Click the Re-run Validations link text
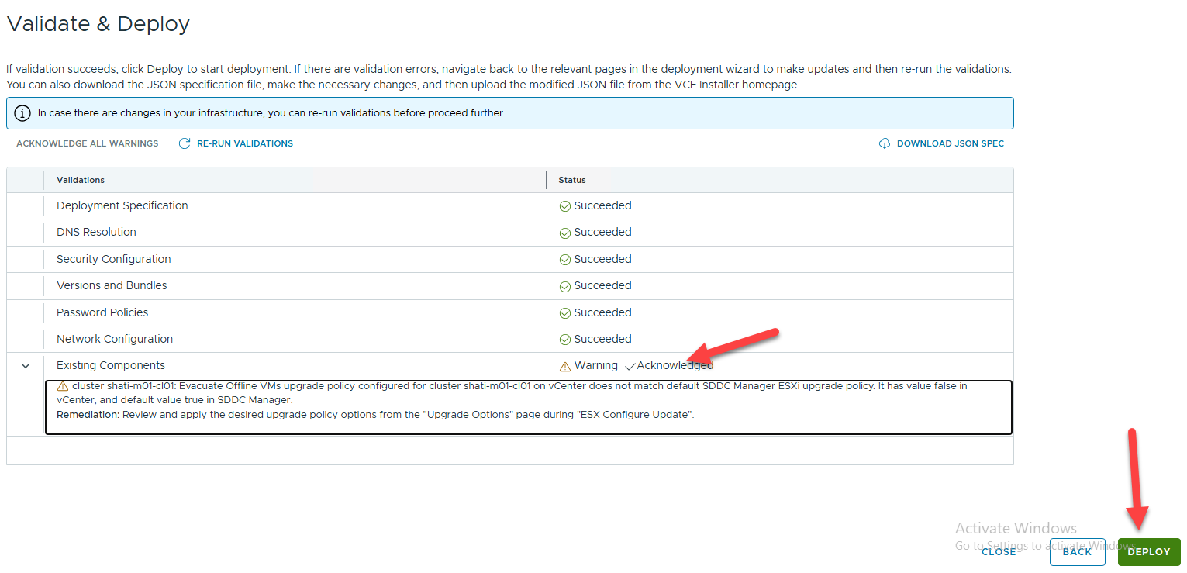The height and width of the screenshot is (573, 1187). (x=245, y=143)
